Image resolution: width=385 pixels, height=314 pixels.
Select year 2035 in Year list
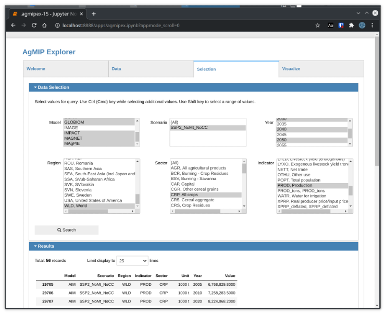[312, 124]
